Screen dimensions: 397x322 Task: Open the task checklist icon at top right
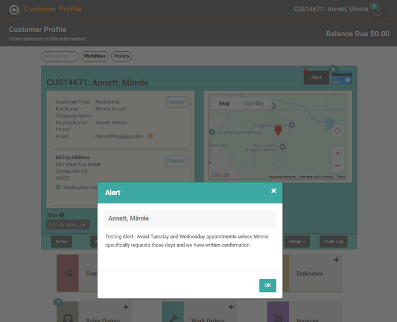377,10
